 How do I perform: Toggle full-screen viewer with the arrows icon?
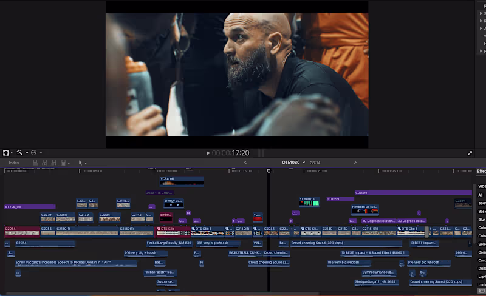tap(470, 153)
